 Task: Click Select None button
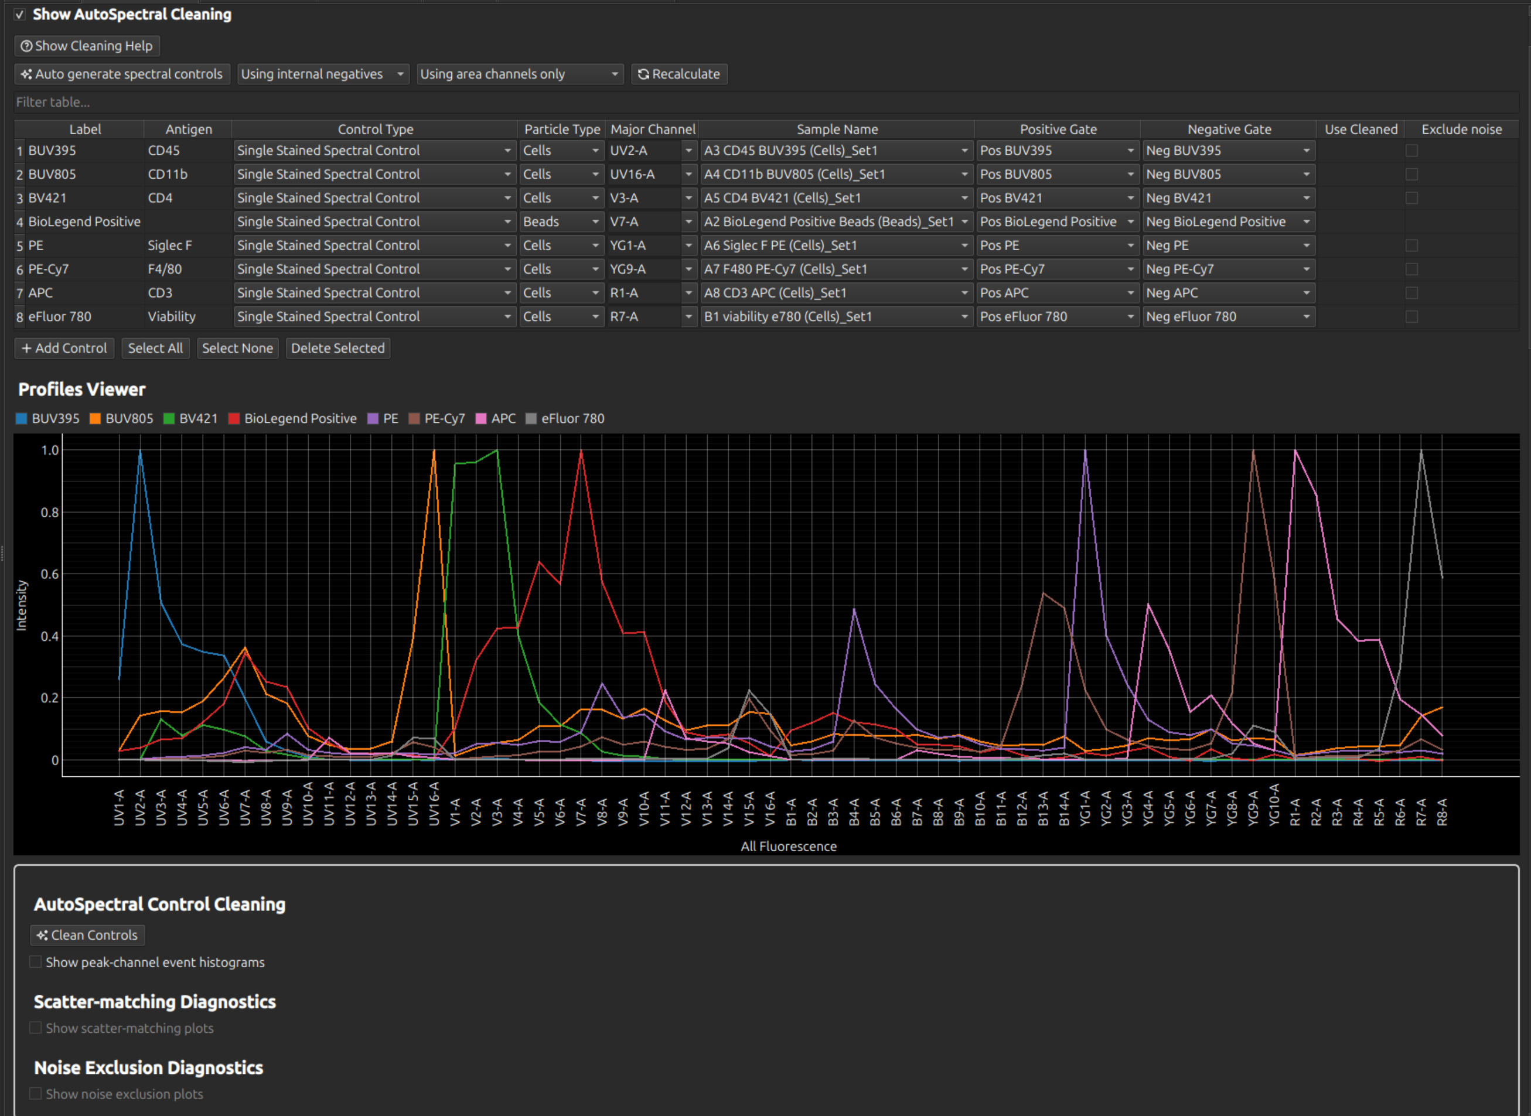238,348
